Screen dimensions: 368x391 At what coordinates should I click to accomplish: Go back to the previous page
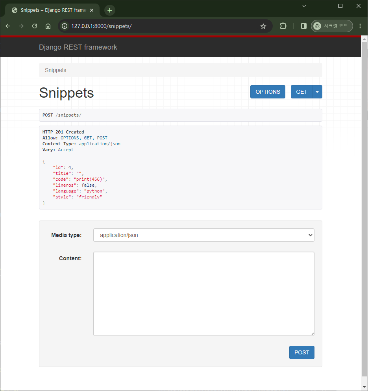[x=8, y=26]
